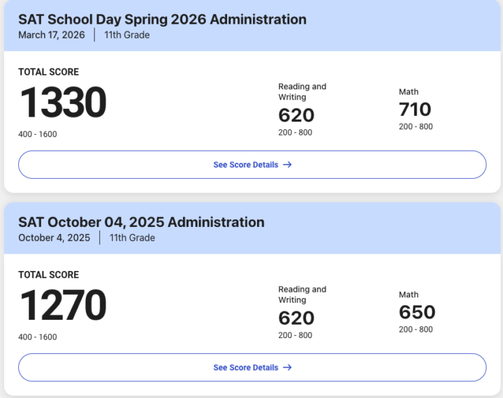This screenshot has width=503, height=398.
Task: Click the March 17, 2026 date
Action: point(52,35)
